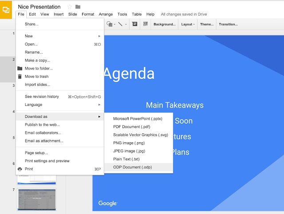Open the Layout dropdown
This screenshot has width=284, height=214.
(188, 24)
